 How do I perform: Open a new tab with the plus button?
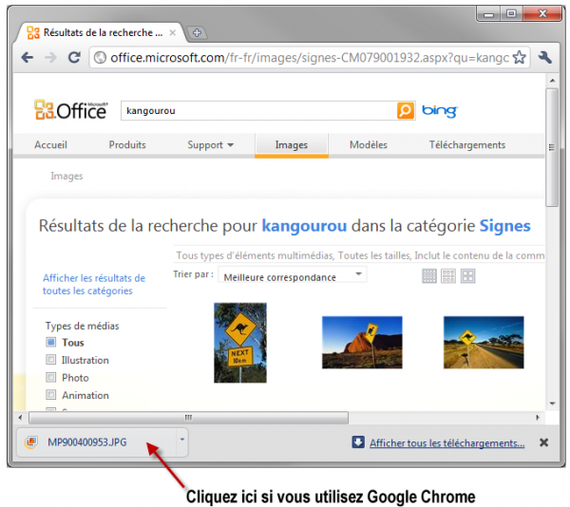coord(197,32)
